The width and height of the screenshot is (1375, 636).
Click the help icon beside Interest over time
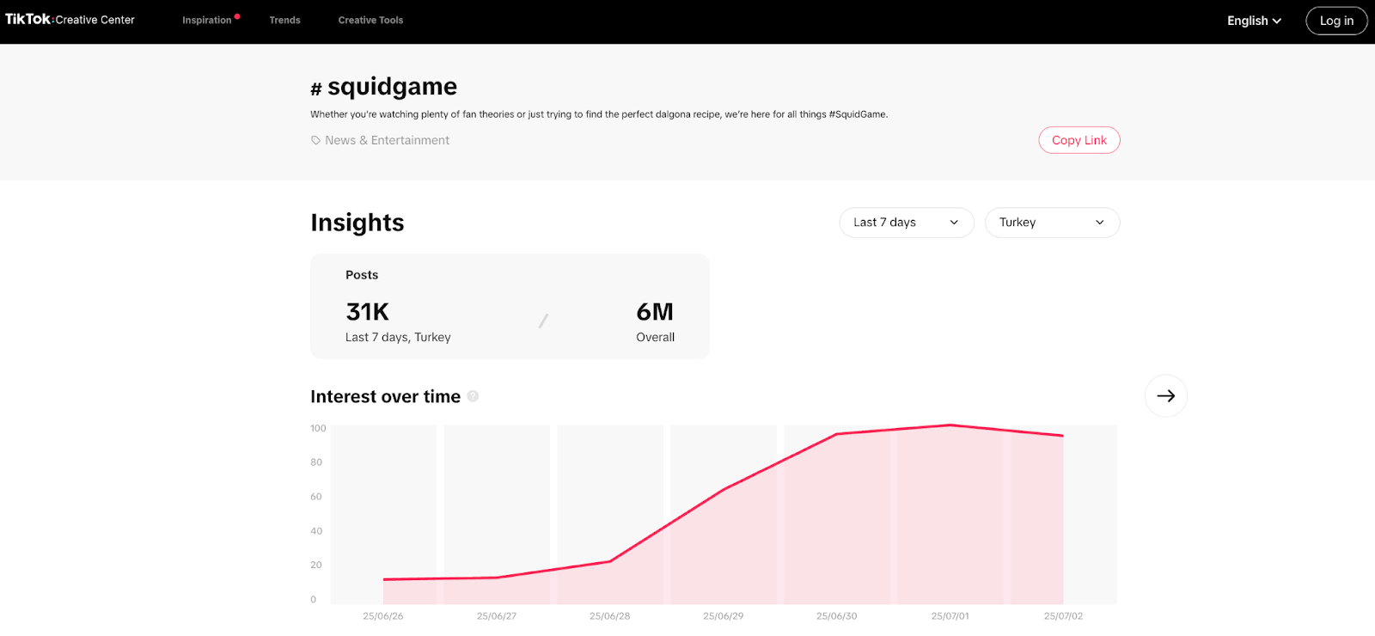(473, 396)
